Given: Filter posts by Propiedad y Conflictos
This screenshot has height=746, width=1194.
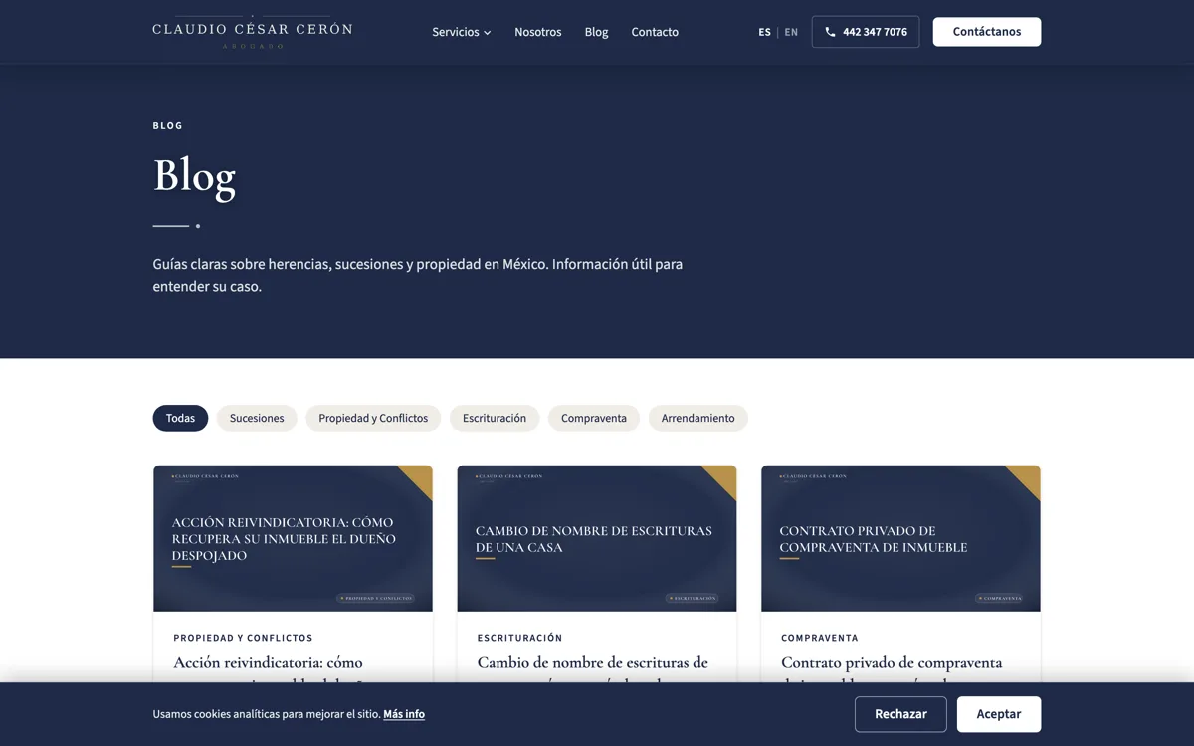Looking at the screenshot, I should [373, 418].
